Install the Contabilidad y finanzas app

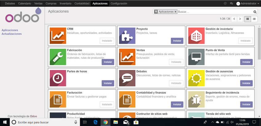coord(177,104)
